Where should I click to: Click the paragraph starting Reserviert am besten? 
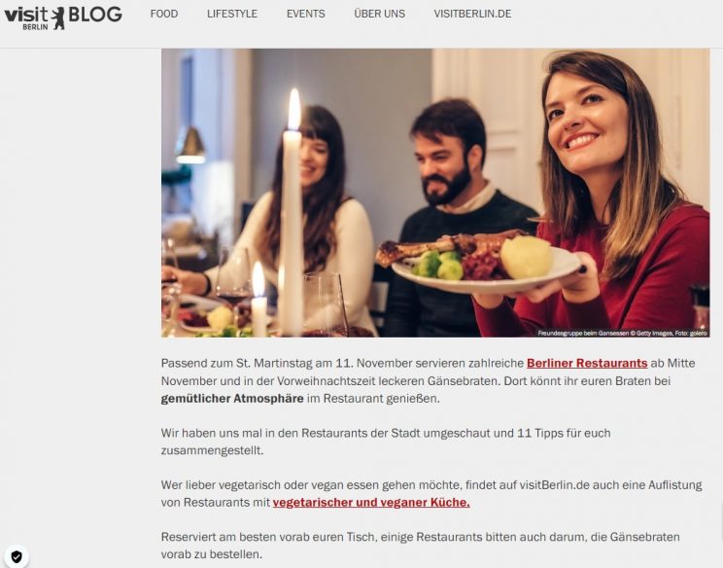tap(420, 546)
